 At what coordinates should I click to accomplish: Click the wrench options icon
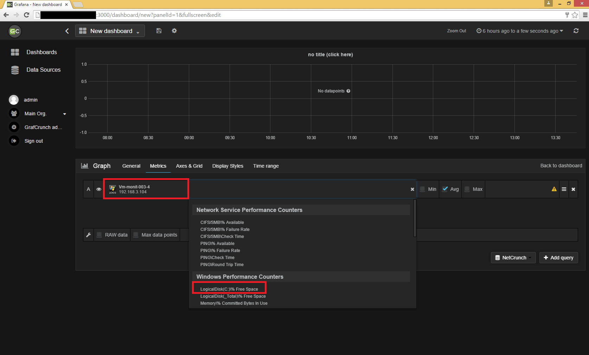coord(89,235)
